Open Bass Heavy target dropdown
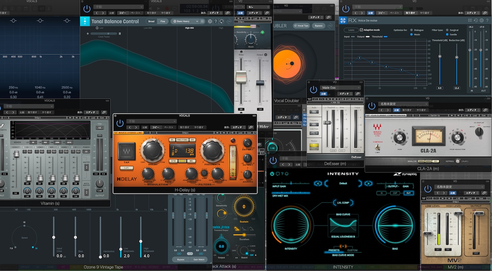Viewport: 492px width, 271px height. point(185,21)
